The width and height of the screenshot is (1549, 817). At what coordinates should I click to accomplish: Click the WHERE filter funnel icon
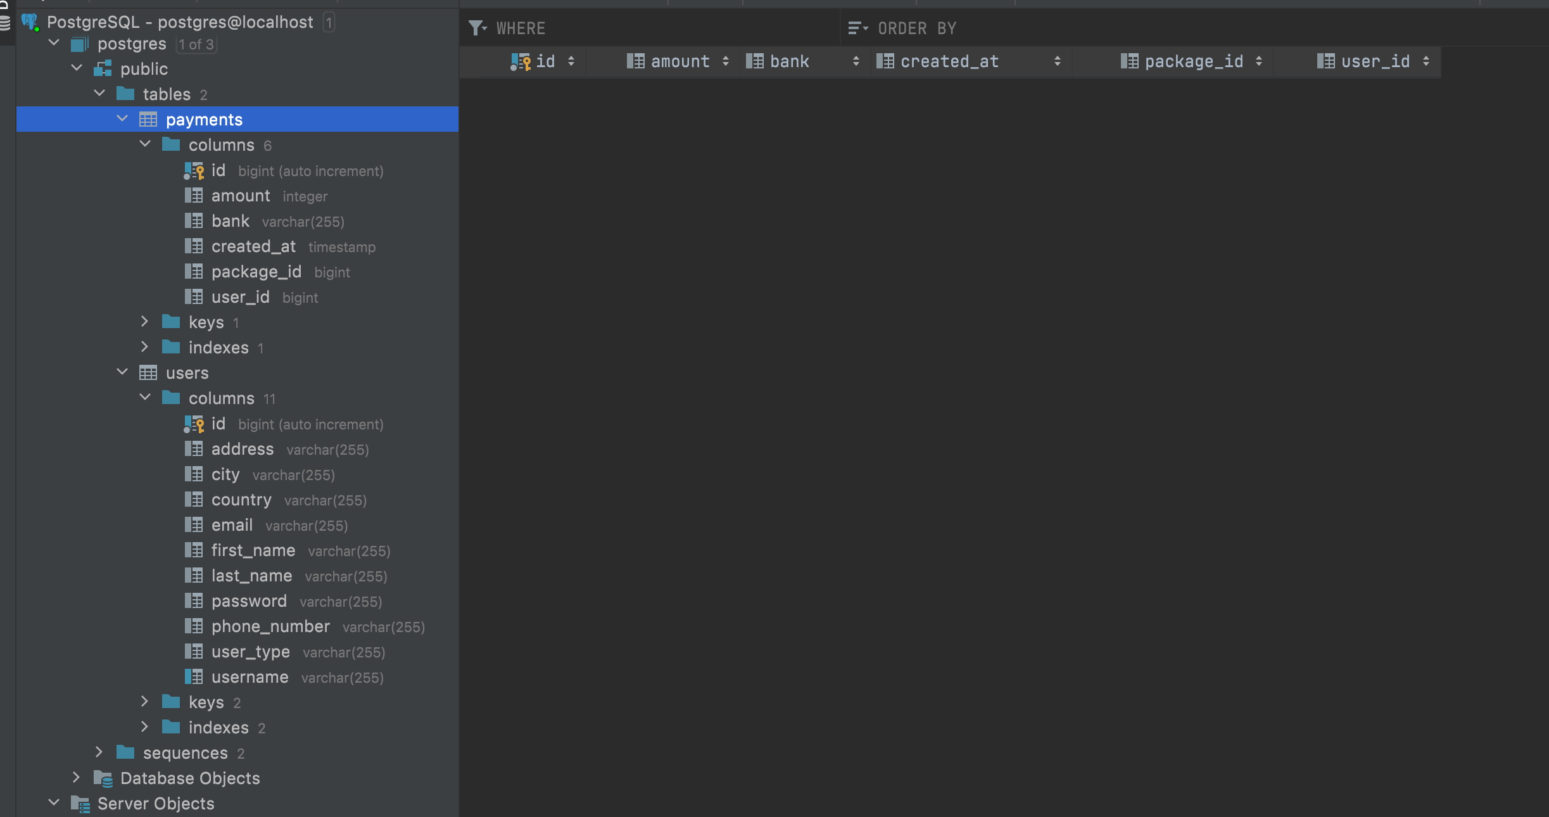(x=476, y=28)
